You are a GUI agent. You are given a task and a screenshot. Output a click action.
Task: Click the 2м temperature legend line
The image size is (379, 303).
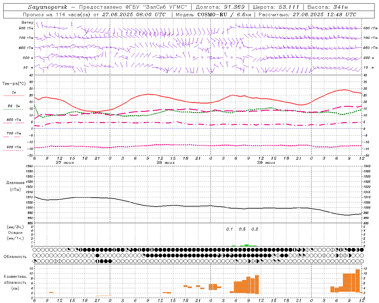pyautogui.click(x=14, y=96)
